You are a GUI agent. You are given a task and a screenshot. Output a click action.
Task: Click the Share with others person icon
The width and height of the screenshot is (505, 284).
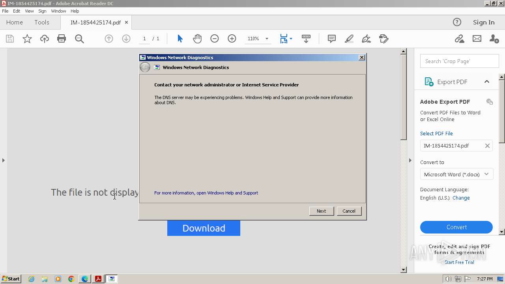click(494, 39)
